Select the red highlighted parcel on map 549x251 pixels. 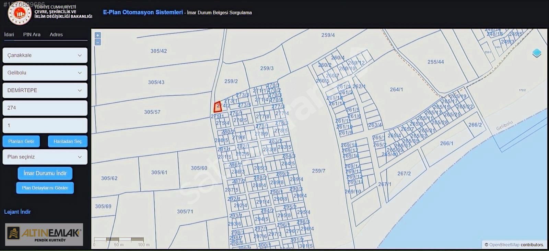(x=217, y=107)
